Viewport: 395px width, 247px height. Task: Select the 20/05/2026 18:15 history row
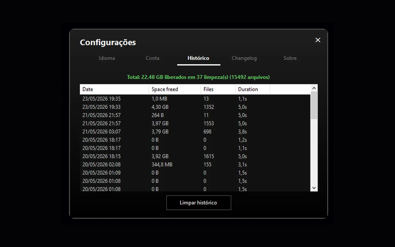(195, 156)
